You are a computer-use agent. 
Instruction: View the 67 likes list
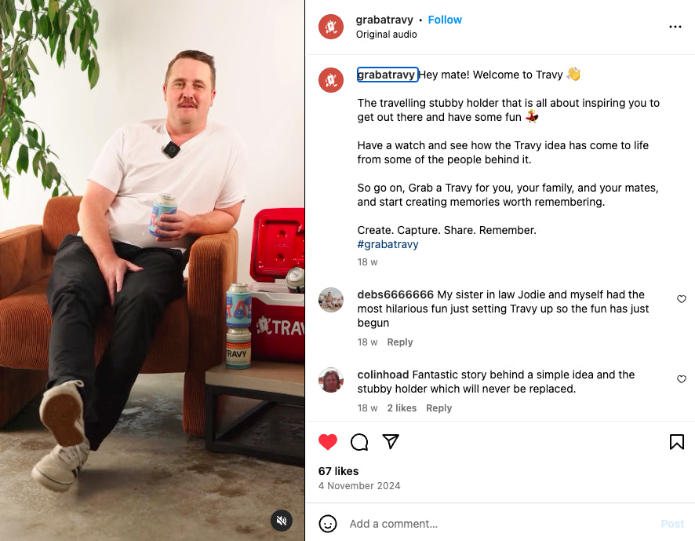(x=338, y=471)
